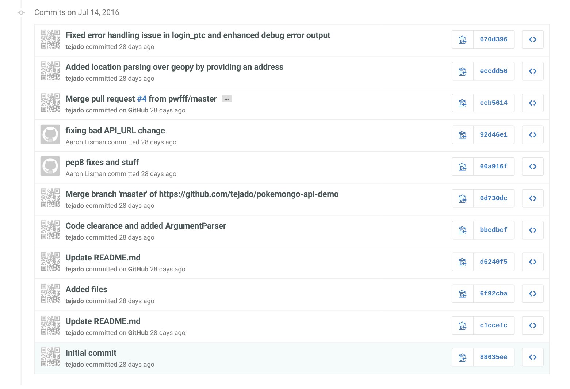Screen dimensions: 570x389
Task: Copy SHA of the pep8 fixes commit
Action: 462,167
